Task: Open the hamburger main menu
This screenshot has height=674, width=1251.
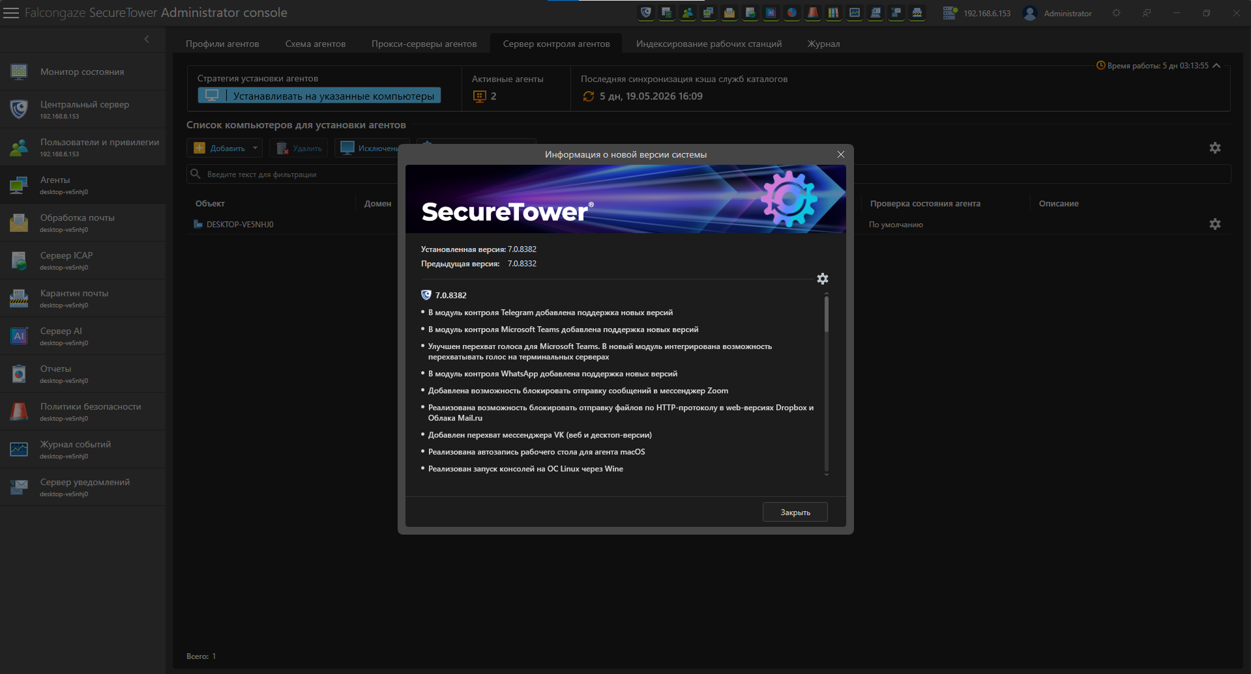Action: click(11, 13)
